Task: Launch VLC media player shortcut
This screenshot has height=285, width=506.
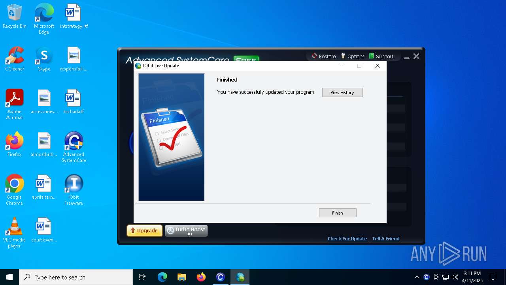Action: tap(15, 232)
